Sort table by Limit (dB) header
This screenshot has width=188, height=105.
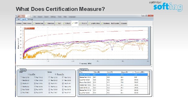[114, 72]
